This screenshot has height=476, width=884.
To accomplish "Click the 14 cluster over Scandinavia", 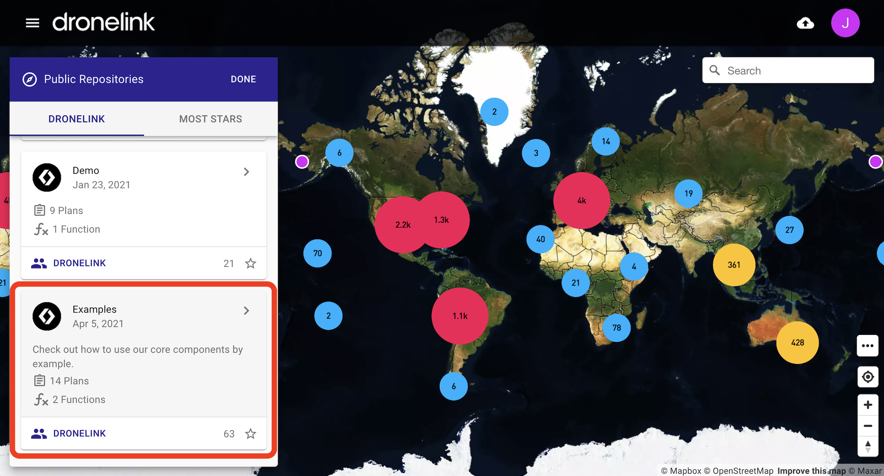I will click(x=606, y=141).
